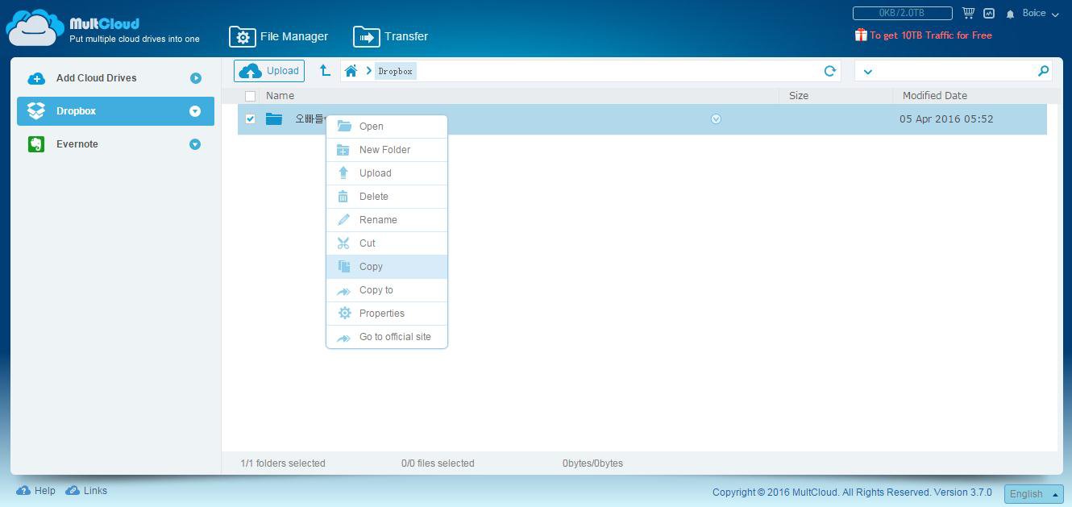The height and width of the screenshot is (507, 1072).
Task: Click the Upload button in toolbar
Action: tap(269, 71)
